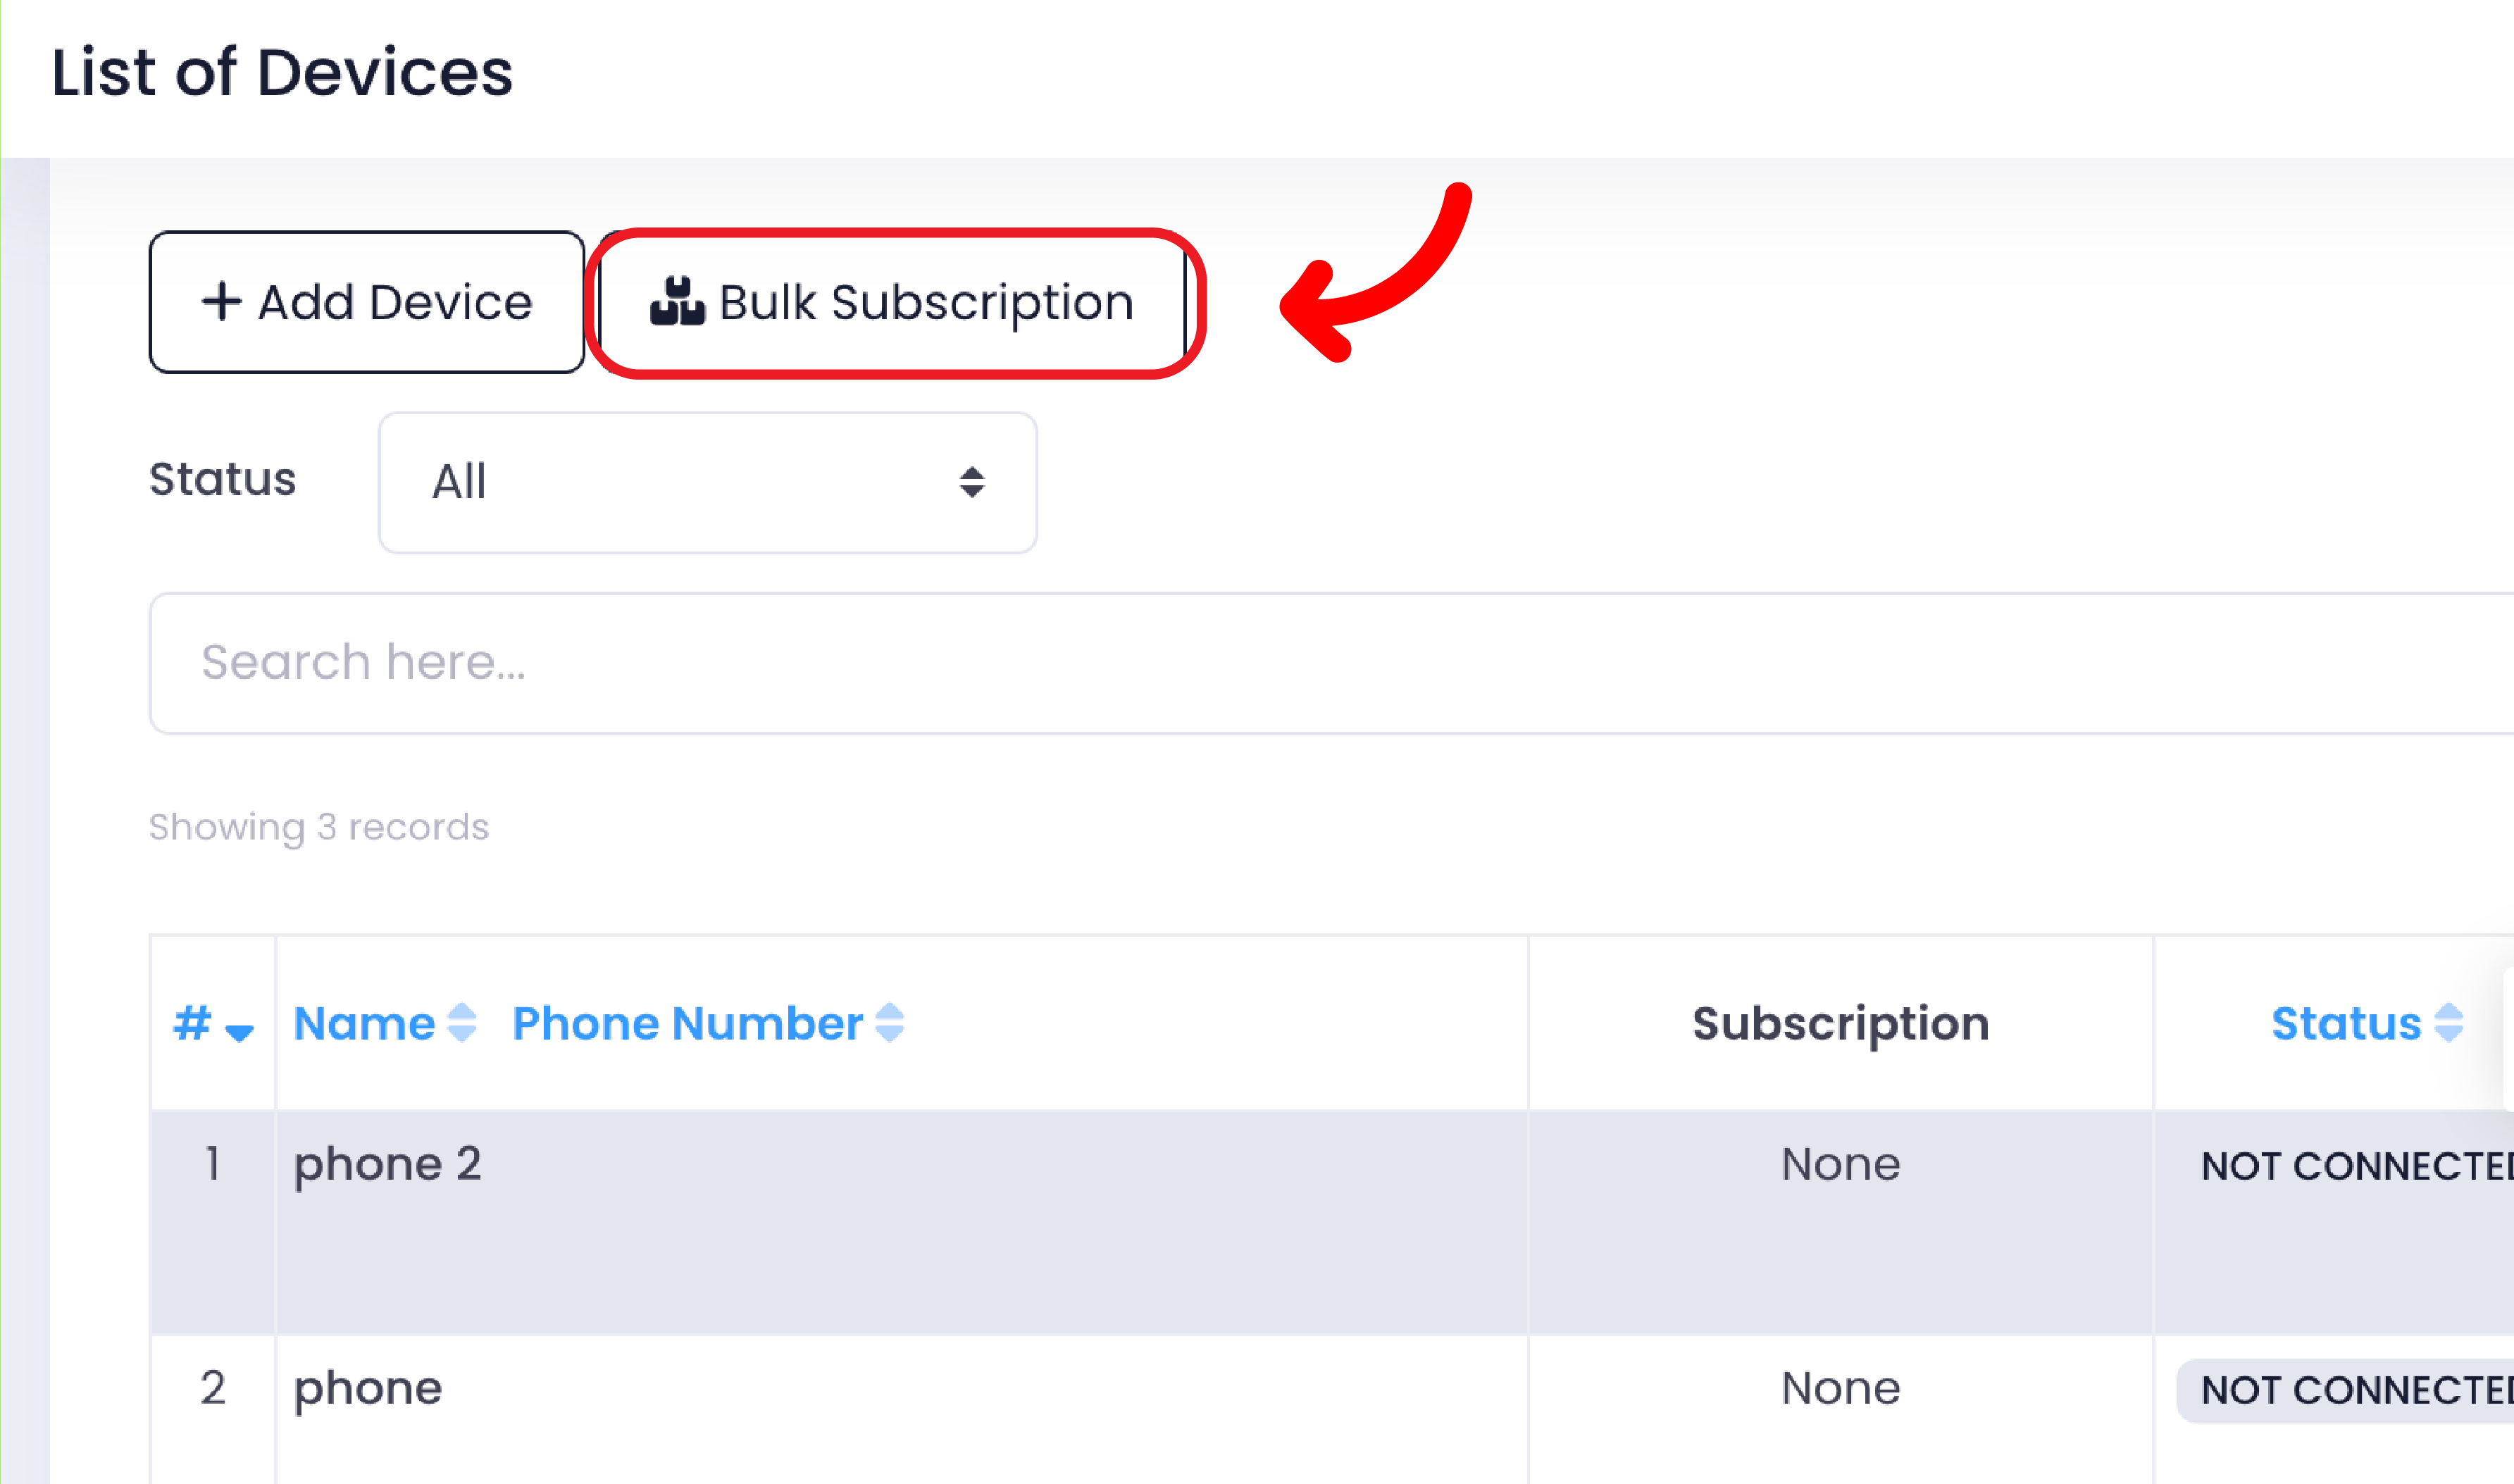Sort by the Status column header text
Viewport: 2514px width, 1484px height.
pyautogui.click(x=2345, y=1023)
